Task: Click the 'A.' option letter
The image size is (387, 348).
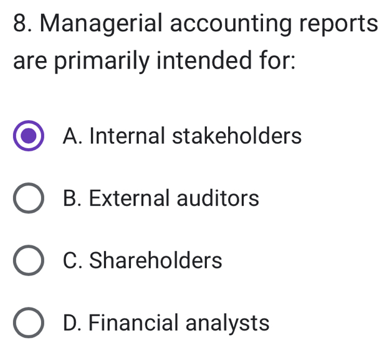Action: (73, 136)
